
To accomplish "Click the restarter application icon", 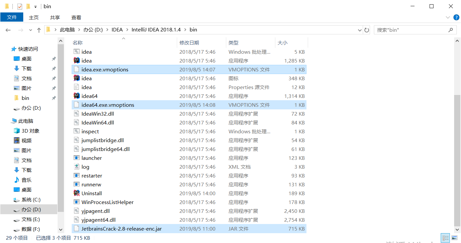I will tap(76, 176).
